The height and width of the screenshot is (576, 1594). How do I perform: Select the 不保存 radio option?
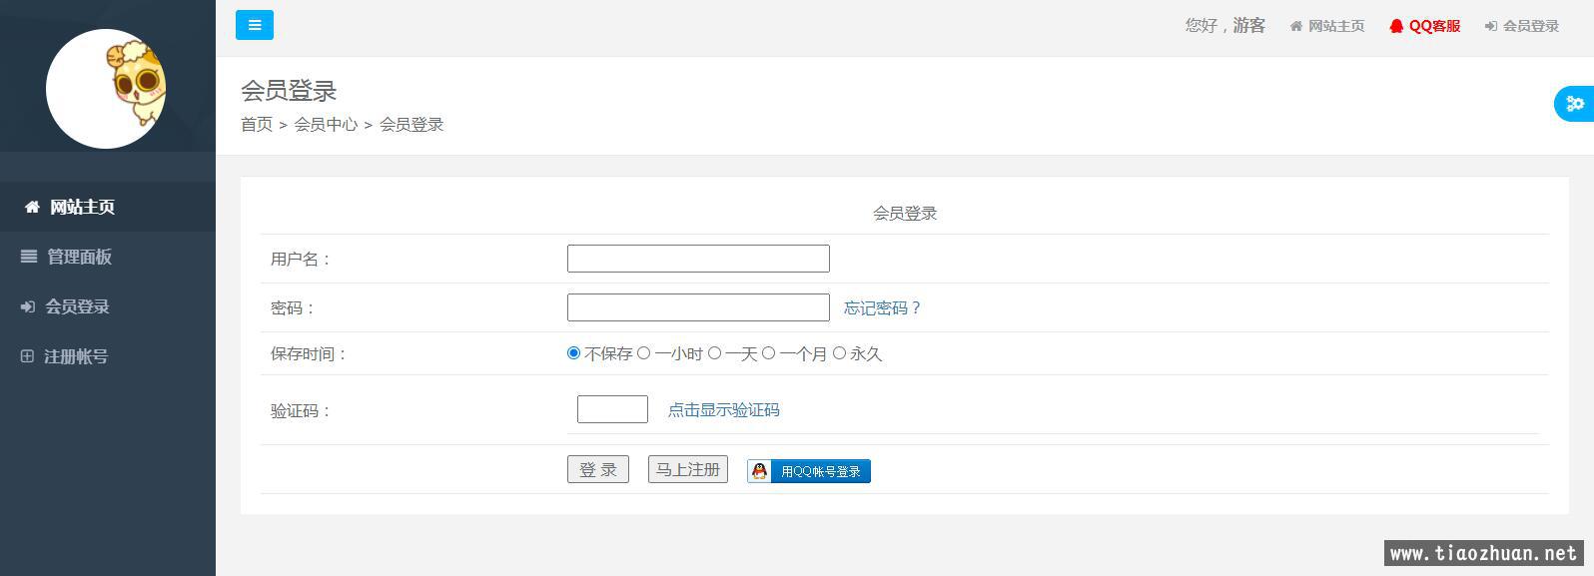pos(573,353)
